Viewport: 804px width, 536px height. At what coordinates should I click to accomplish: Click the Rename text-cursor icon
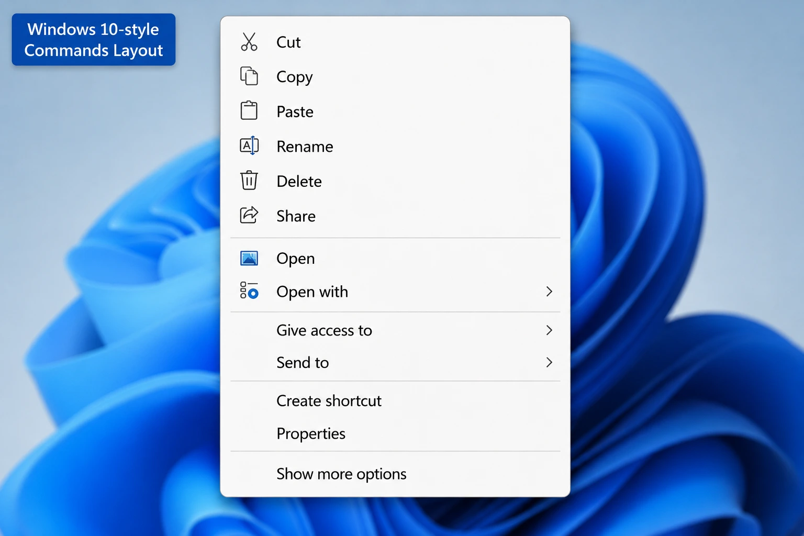pyautogui.click(x=249, y=146)
